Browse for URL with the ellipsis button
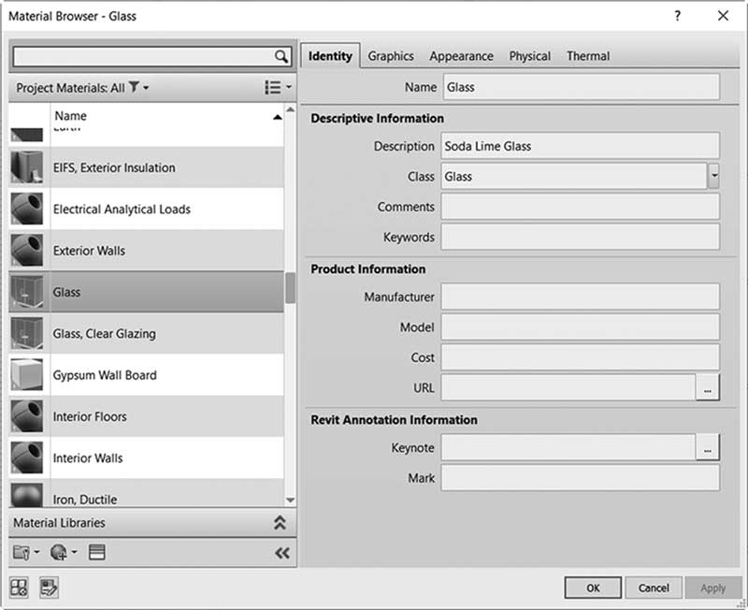748x610 pixels. pyautogui.click(x=708, y=387)
